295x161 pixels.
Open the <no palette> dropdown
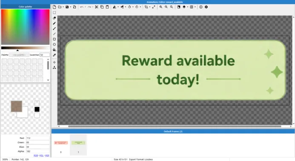pyautogui.click(x=19, y=55)
